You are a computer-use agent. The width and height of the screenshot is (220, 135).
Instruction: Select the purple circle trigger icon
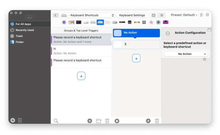pos(64,22)
